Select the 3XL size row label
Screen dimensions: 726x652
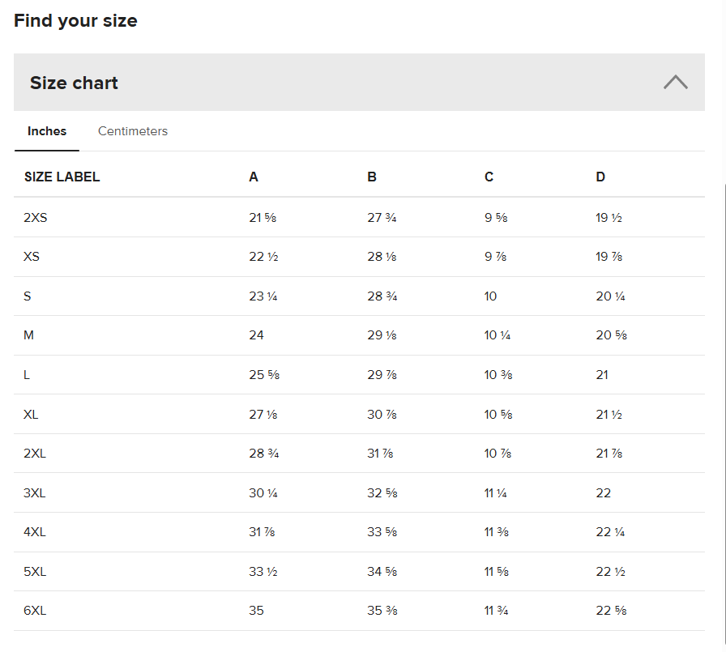(x=35, y=492)
